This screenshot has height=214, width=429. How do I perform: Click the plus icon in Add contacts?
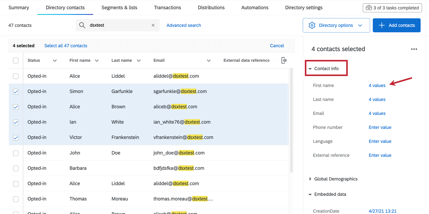[382, 25]
